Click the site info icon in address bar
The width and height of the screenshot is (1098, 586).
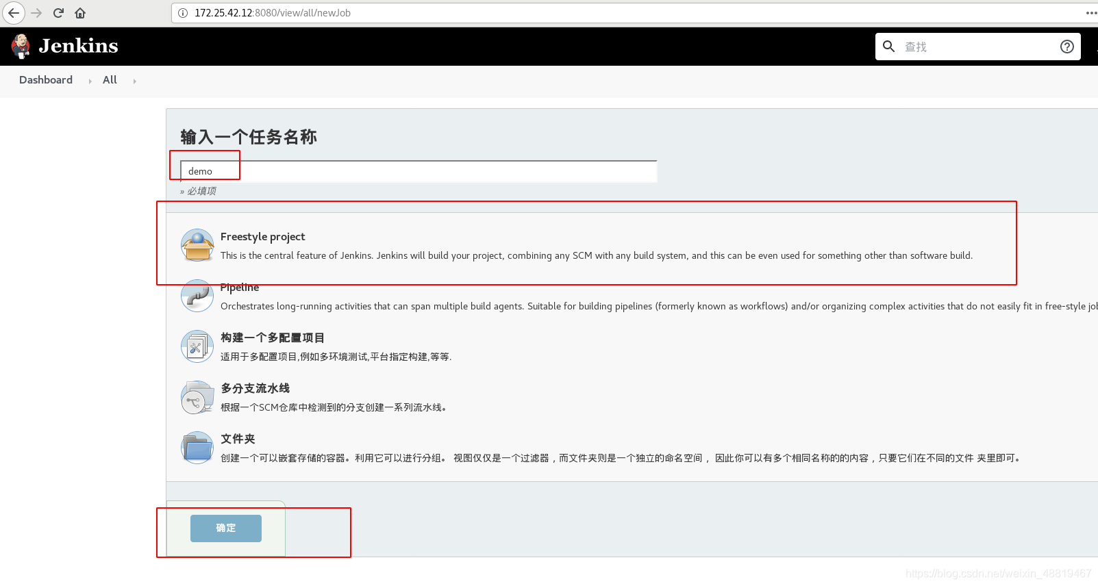(183, 13)
